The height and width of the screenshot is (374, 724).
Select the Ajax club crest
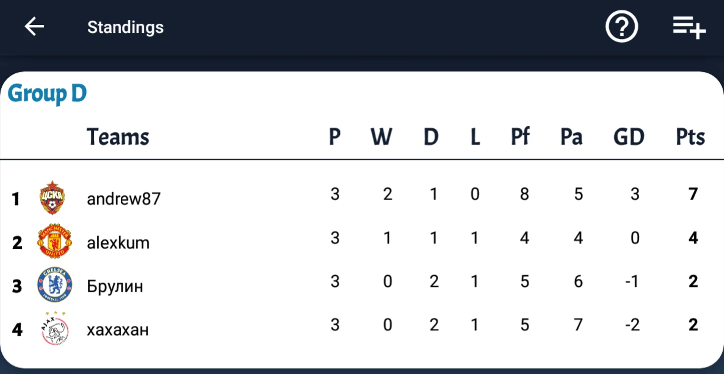click(x=55, y=328)
